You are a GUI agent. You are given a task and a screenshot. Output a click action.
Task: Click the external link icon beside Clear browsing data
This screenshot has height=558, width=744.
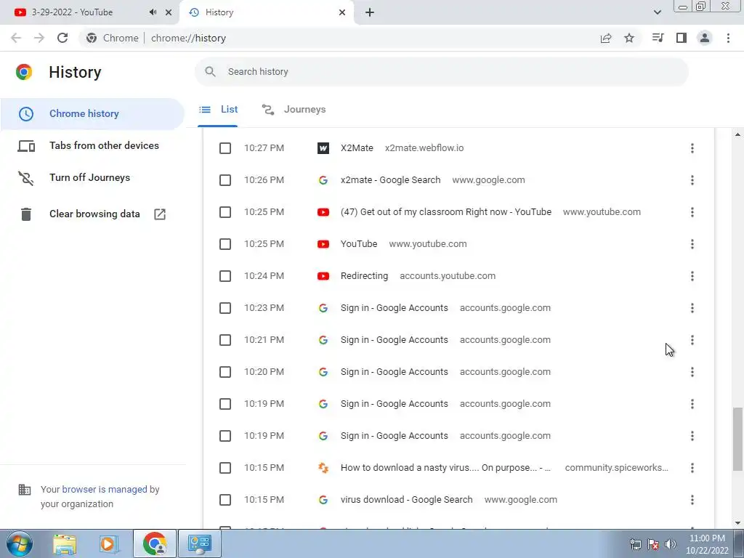point(160,214)
